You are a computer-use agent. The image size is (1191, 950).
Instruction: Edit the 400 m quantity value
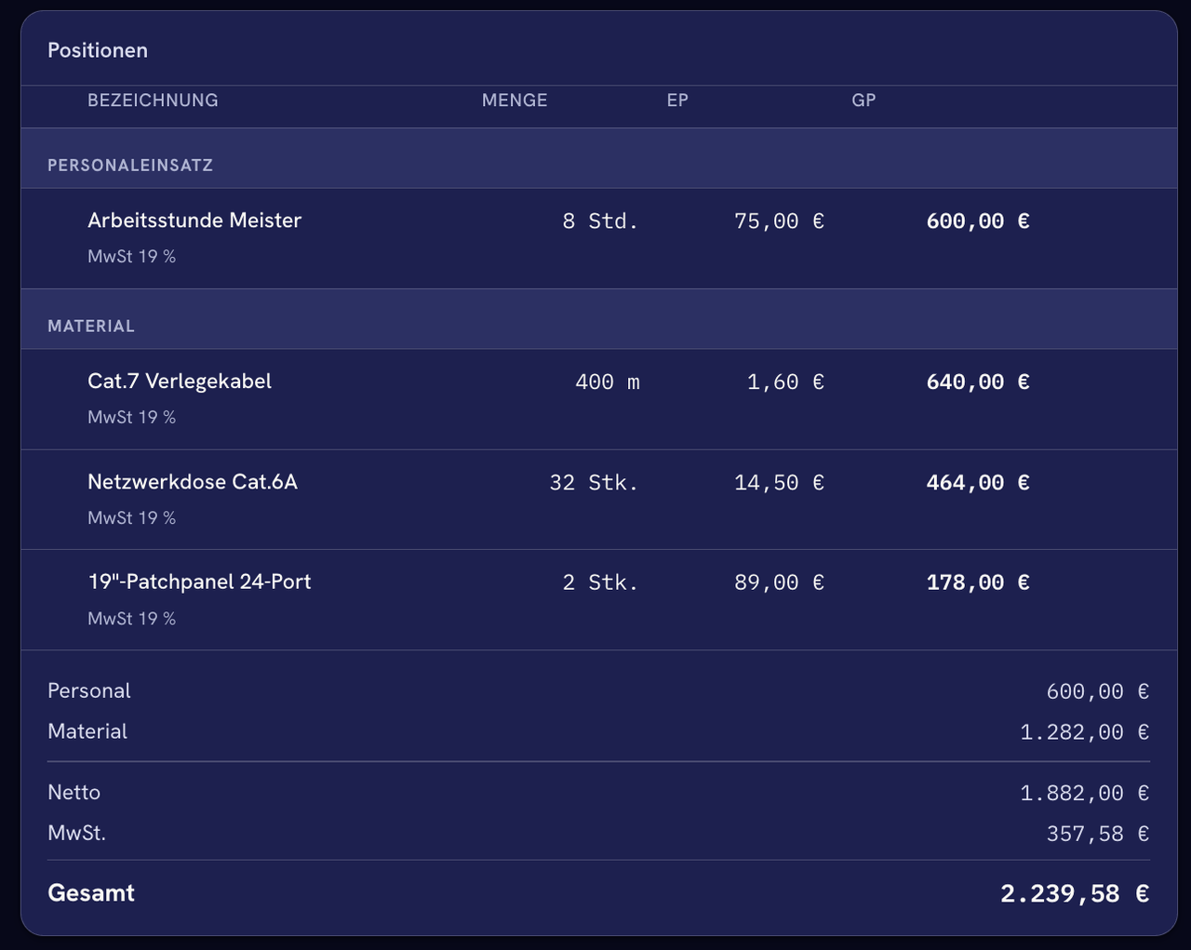[608, 382]
